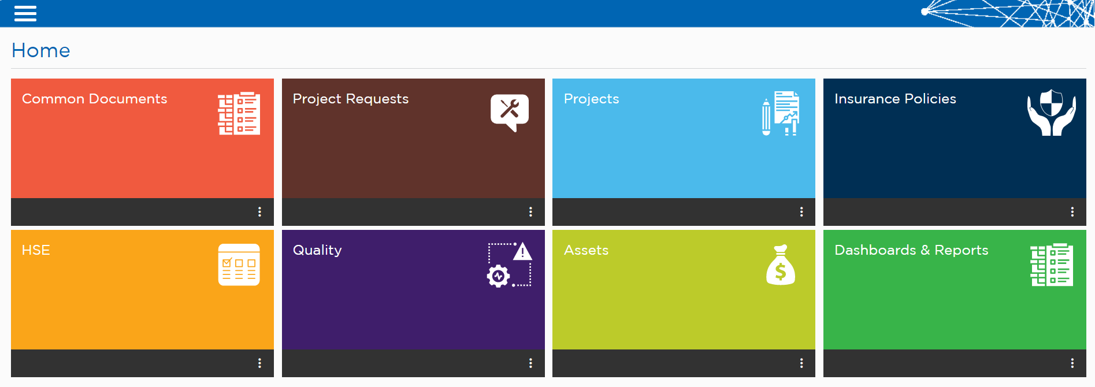Click the Quality gear warning icon
The height and width of the screenshot is (387, 1095).
click(x=509, y=265)
